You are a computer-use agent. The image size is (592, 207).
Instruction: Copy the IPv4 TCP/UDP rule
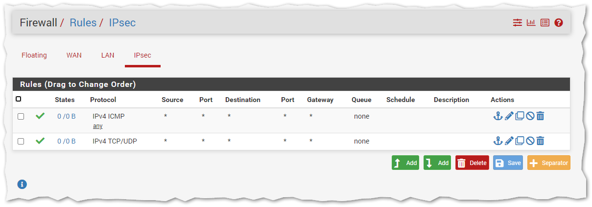pyautogui.click(x=520, y=141)
